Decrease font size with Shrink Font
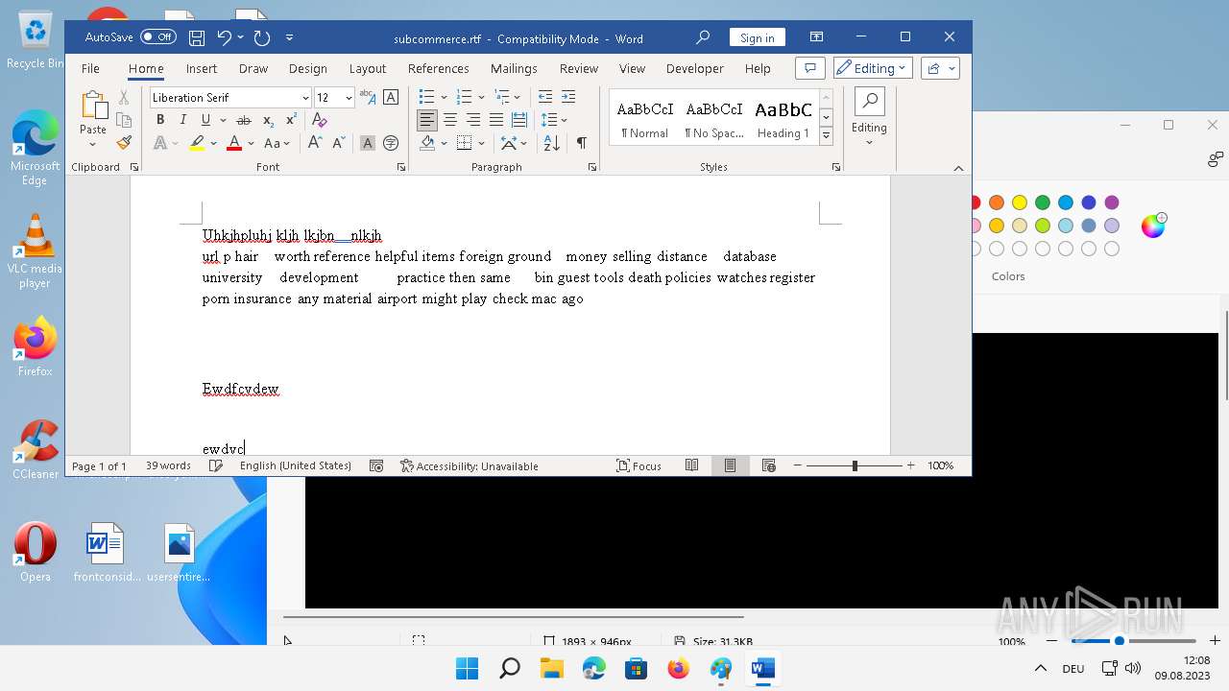Image resolution: width=1229 pixels, height=691 pixels. tap(338, 143)
